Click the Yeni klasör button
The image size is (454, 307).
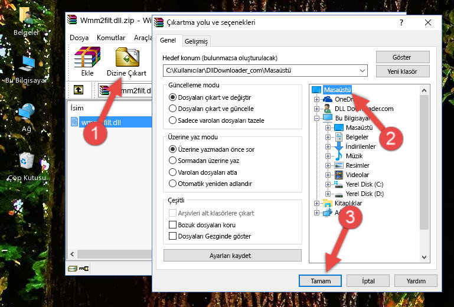[403, 71]
